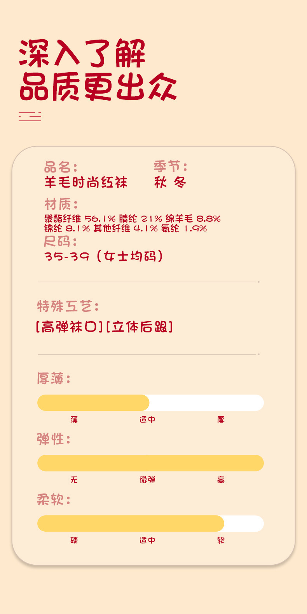
Task: Click the product name 羊毛时尚红袜
Action: pyautogui.click(x=86, y=183)
